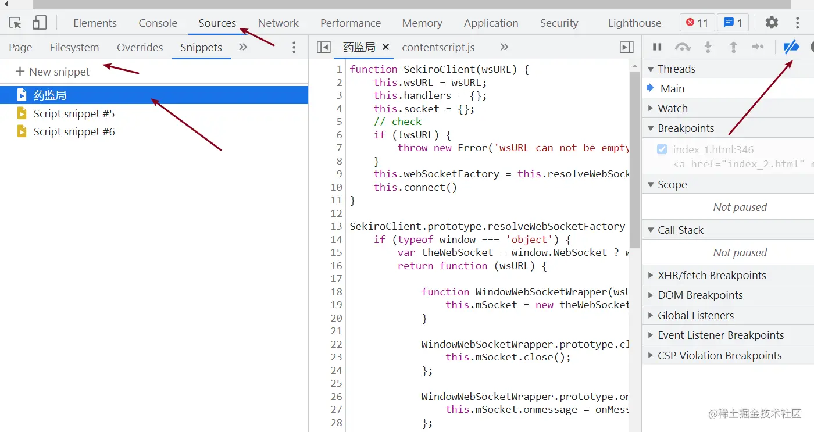Select the 药监局 editor tab
Screen dimensions: 814x432
click(x=359, y=48)
